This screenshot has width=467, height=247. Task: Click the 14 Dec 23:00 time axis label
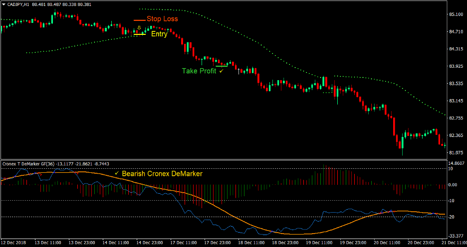click(150, 243)
